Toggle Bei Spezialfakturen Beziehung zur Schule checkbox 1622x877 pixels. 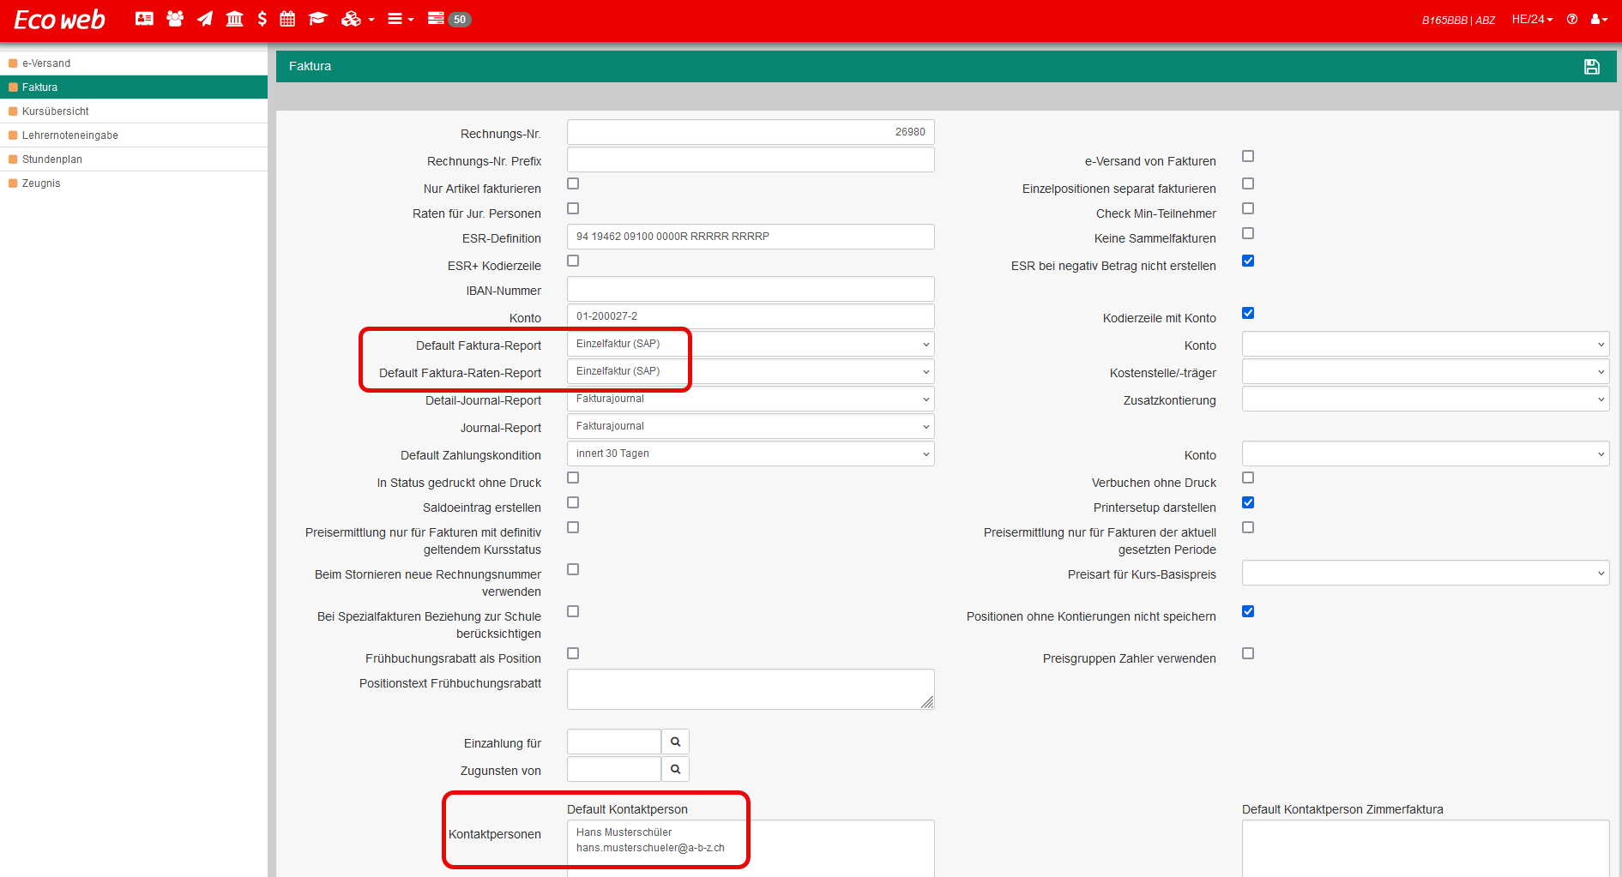point(573,611)
